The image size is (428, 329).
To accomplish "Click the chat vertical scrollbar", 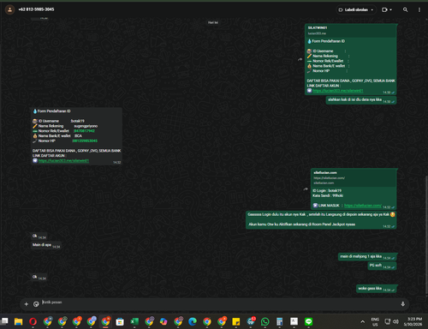I will pyautogui.click(x=426, y=236).
